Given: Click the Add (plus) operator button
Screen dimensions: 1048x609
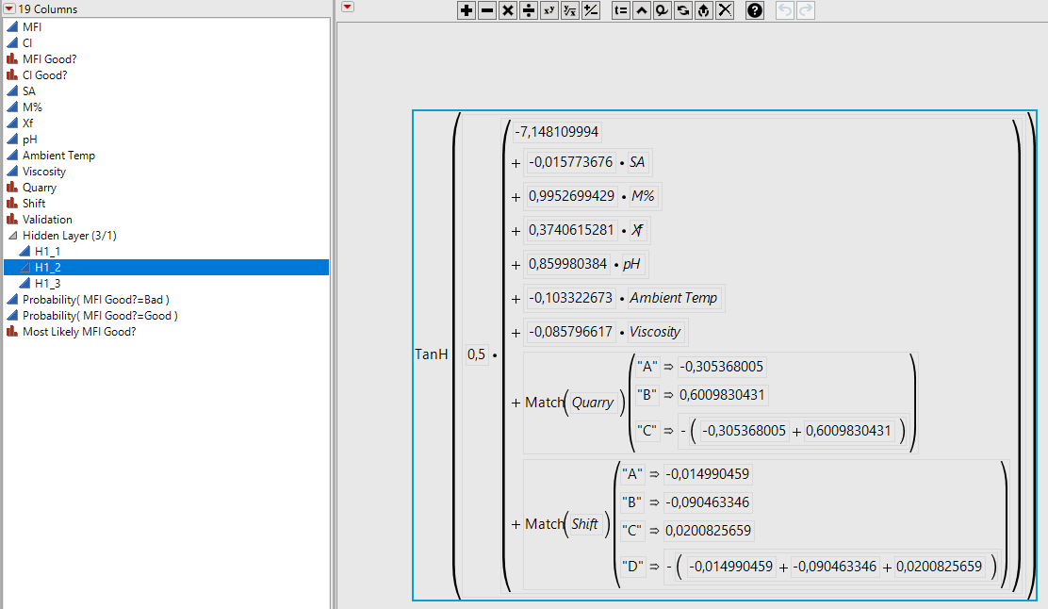Looking at the screenshot, I should coord(467,10).
